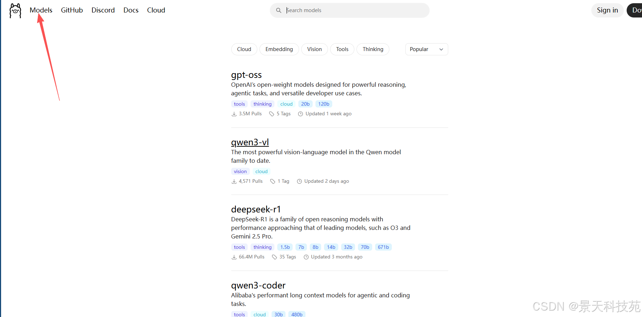Click the cloud tag under gpt-oss
Image resolution: width=642 pixels, height=317 pixels.
[x=286, y=104]
